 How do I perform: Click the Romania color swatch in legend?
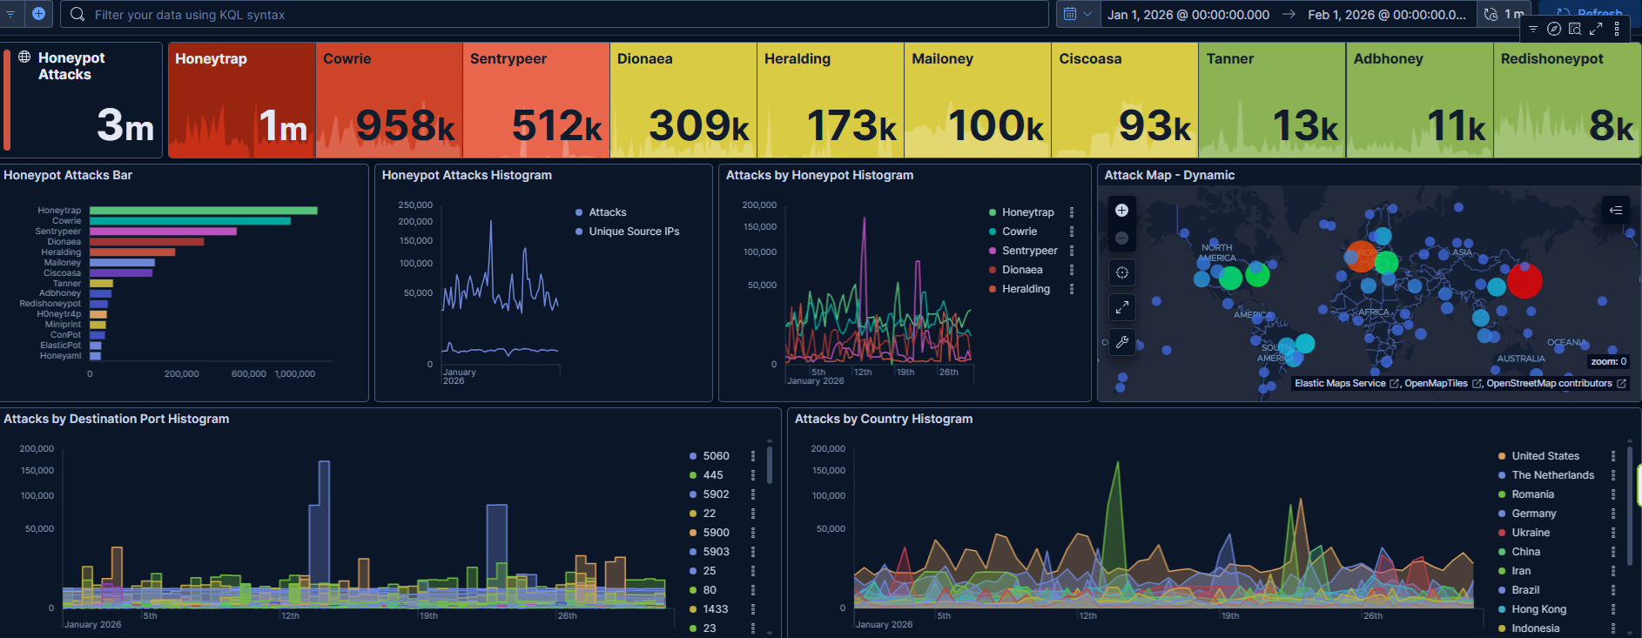[x=1502, y=494]
